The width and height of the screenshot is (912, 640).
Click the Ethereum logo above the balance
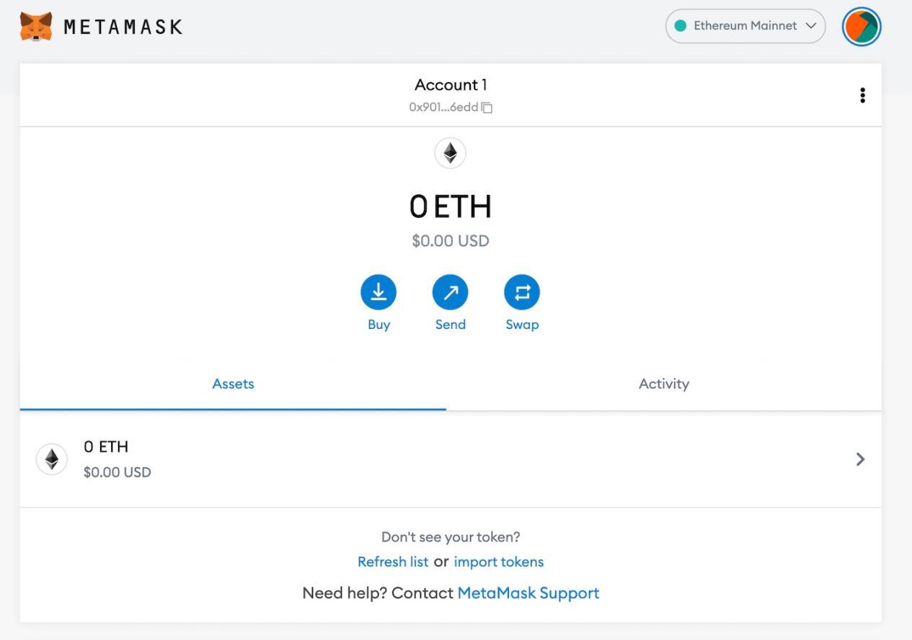(451, 153)
